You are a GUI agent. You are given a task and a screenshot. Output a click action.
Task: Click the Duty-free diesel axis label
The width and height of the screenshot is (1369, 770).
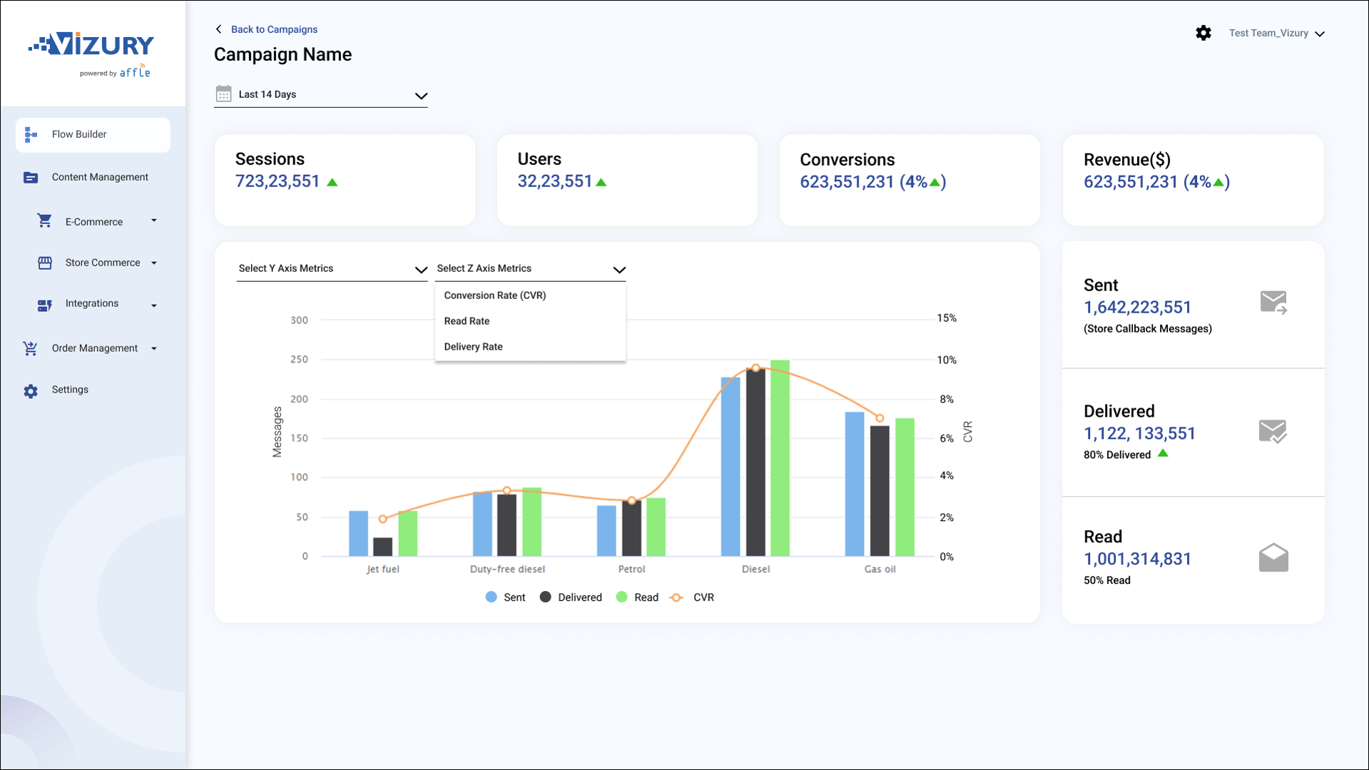click(507, 569)
